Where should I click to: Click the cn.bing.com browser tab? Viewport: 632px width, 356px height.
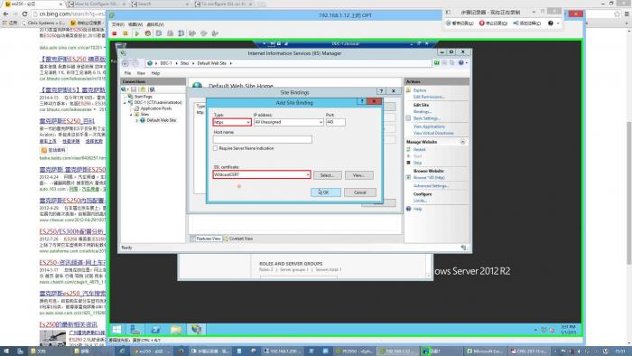(x=34, y=4)
